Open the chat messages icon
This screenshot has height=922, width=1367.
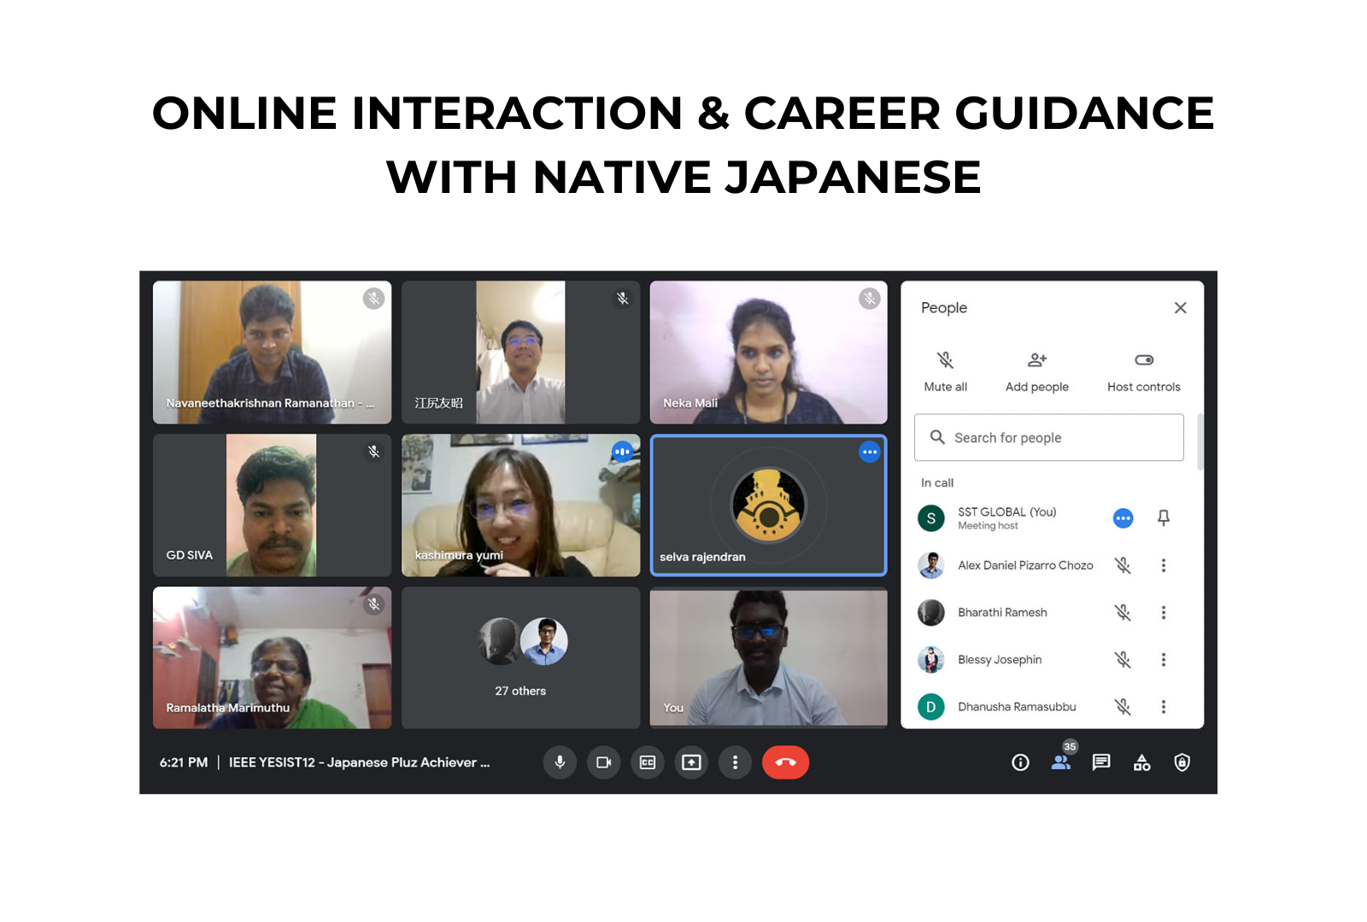tap(1101, 762)
